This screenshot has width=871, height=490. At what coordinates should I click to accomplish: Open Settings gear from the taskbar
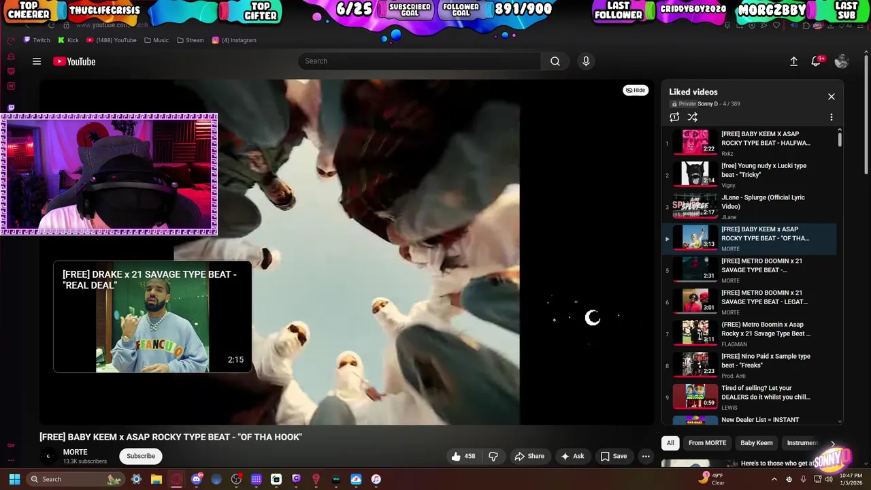(x=136, y=479)
